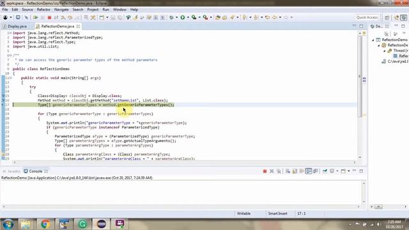Click the Run with coverage icon
409x230 pixels.
(194, 17)
